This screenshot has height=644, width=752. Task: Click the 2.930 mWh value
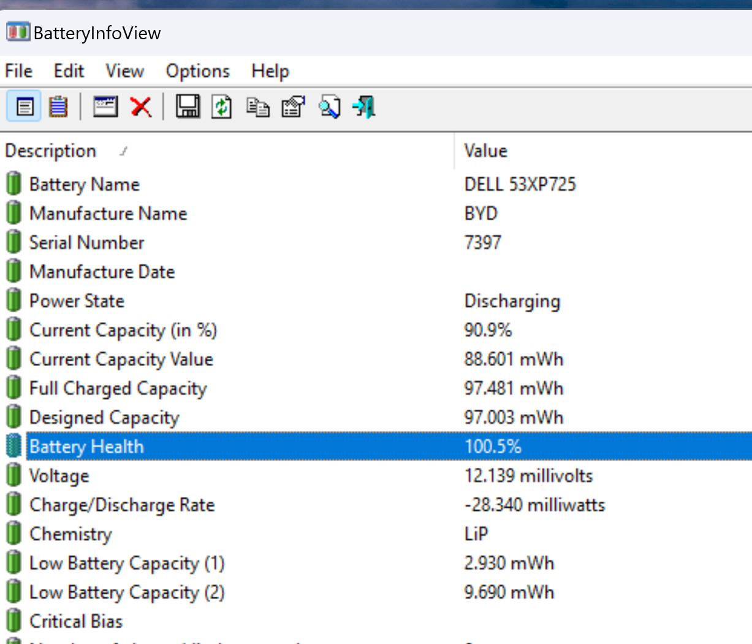coord(509,563)
